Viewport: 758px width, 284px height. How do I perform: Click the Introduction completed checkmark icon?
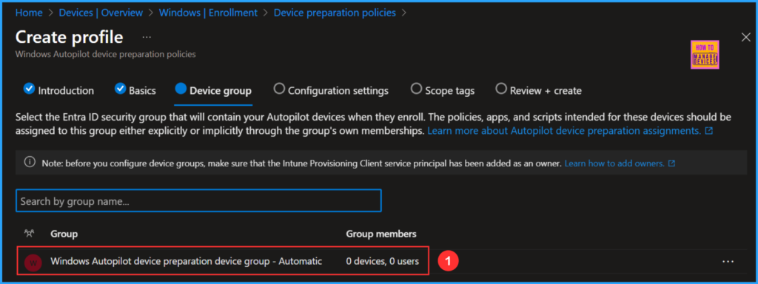29,89
